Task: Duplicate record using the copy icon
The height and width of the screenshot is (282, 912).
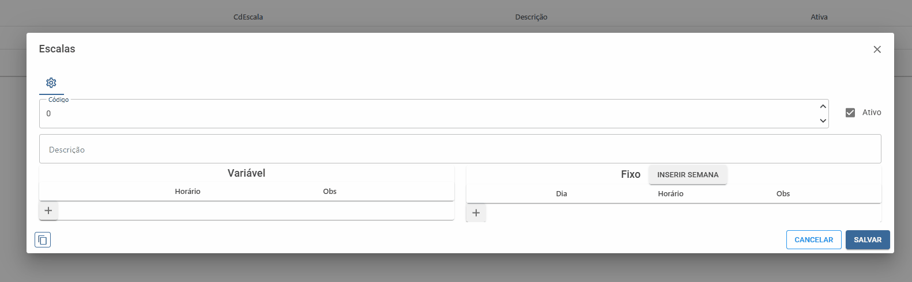Action: pos(43,240)
